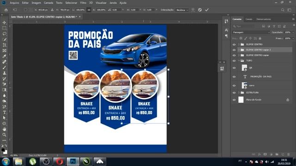
Task: Open the Edit Toolbar ellipsis button
Action: tap(4, 140)
